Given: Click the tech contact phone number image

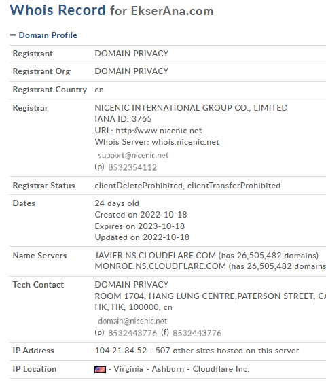Looking at the screenshot, I should coord(132,333).
